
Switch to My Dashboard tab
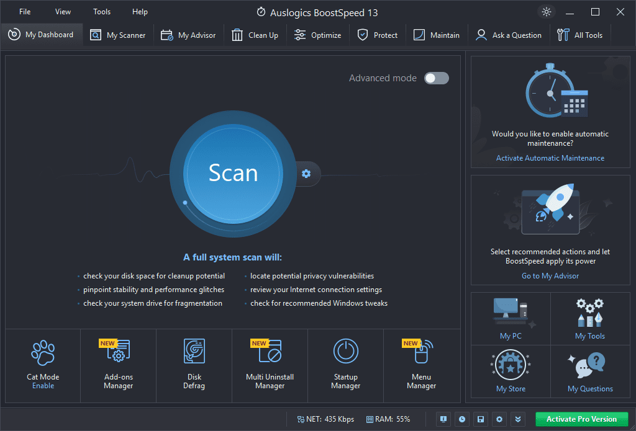(41, 35)
